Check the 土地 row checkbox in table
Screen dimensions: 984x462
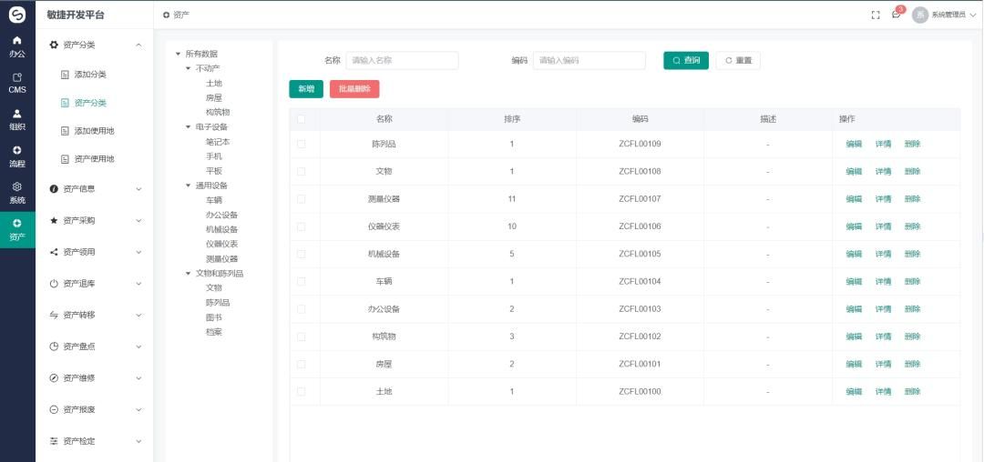tap(302, 392)
